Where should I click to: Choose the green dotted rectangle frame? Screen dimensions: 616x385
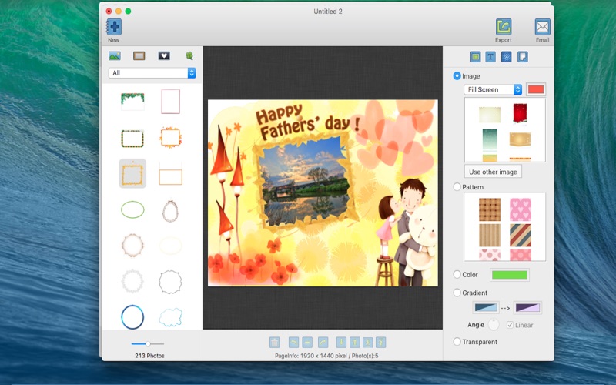pyautogui.click(x=132, y=138)
